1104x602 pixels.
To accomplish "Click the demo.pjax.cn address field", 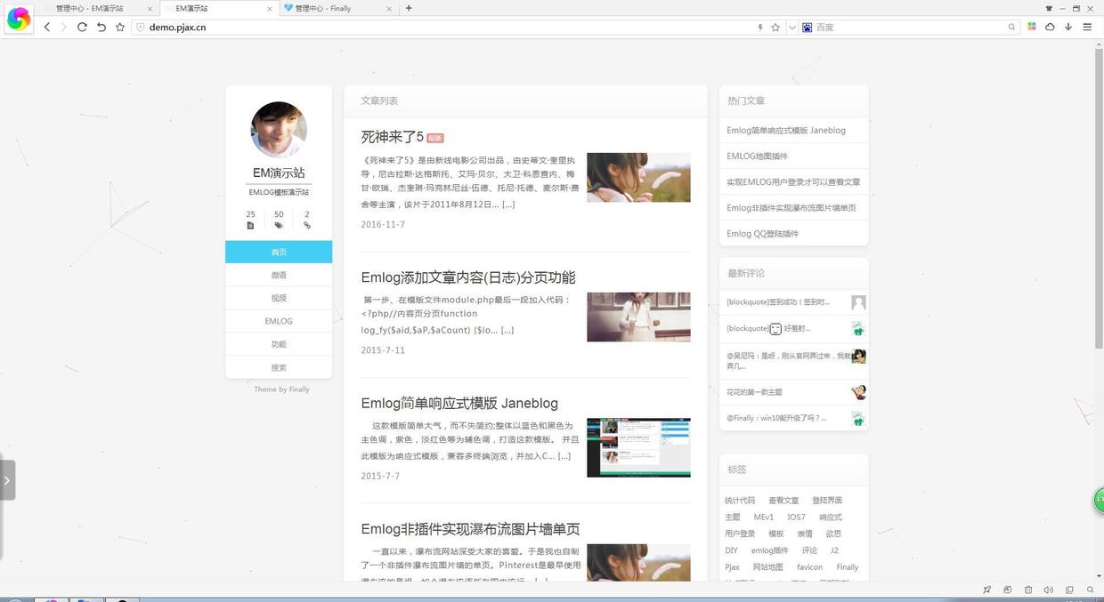I will click(441, 28).
